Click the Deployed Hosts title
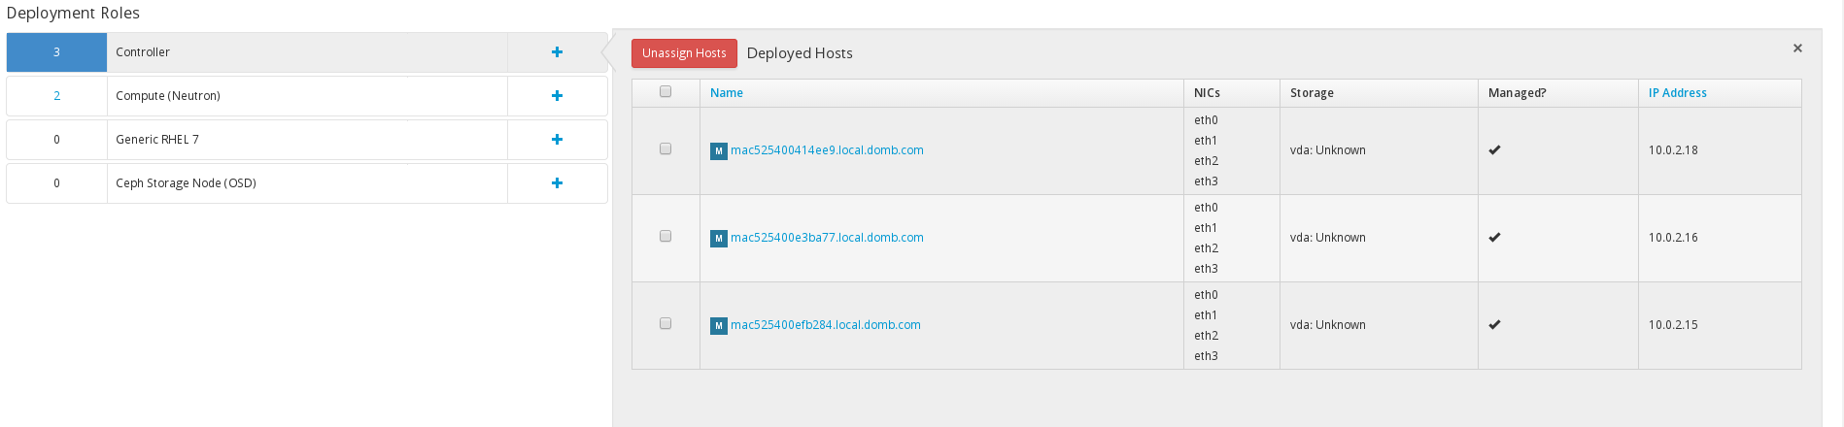Viewport: 1844px width, 427px height. pos(800,53)
